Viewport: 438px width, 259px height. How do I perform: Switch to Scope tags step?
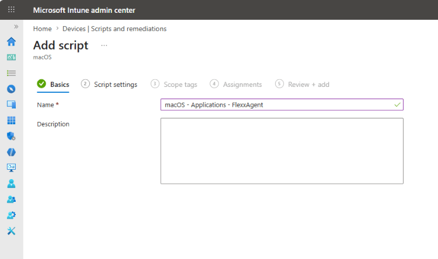174,84
